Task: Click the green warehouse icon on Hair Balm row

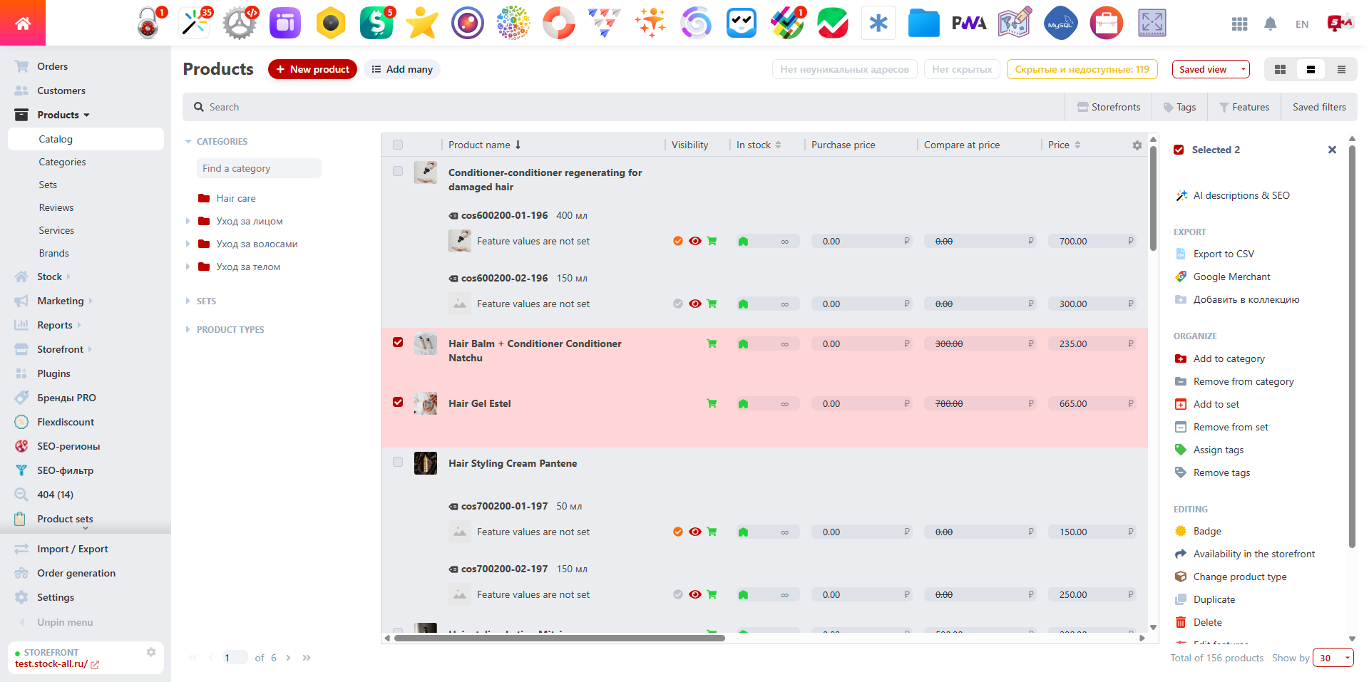Action: (x=744, y=343)
